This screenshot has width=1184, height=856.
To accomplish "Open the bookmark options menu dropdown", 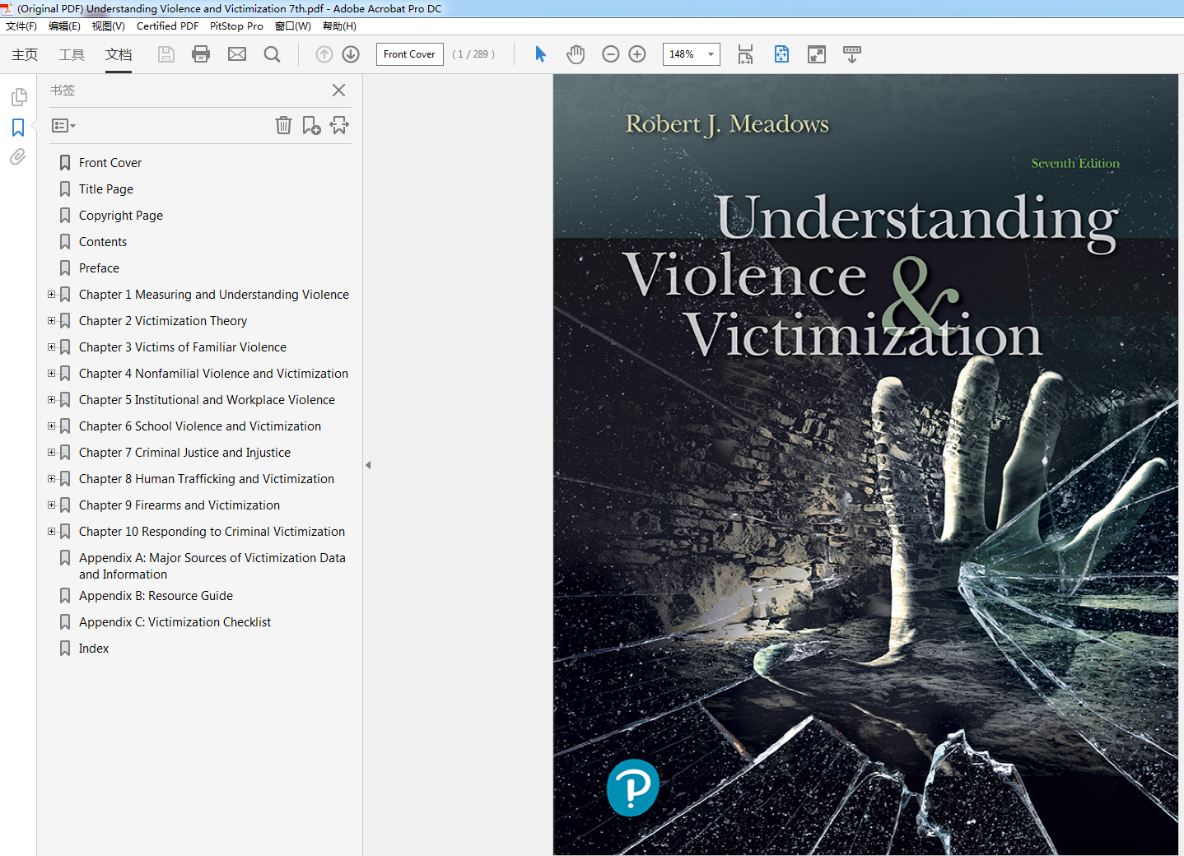I will tap(63, 126).
